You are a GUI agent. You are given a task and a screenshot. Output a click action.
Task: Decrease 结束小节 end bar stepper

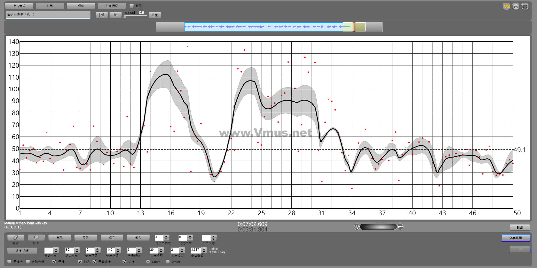(77, 252)
